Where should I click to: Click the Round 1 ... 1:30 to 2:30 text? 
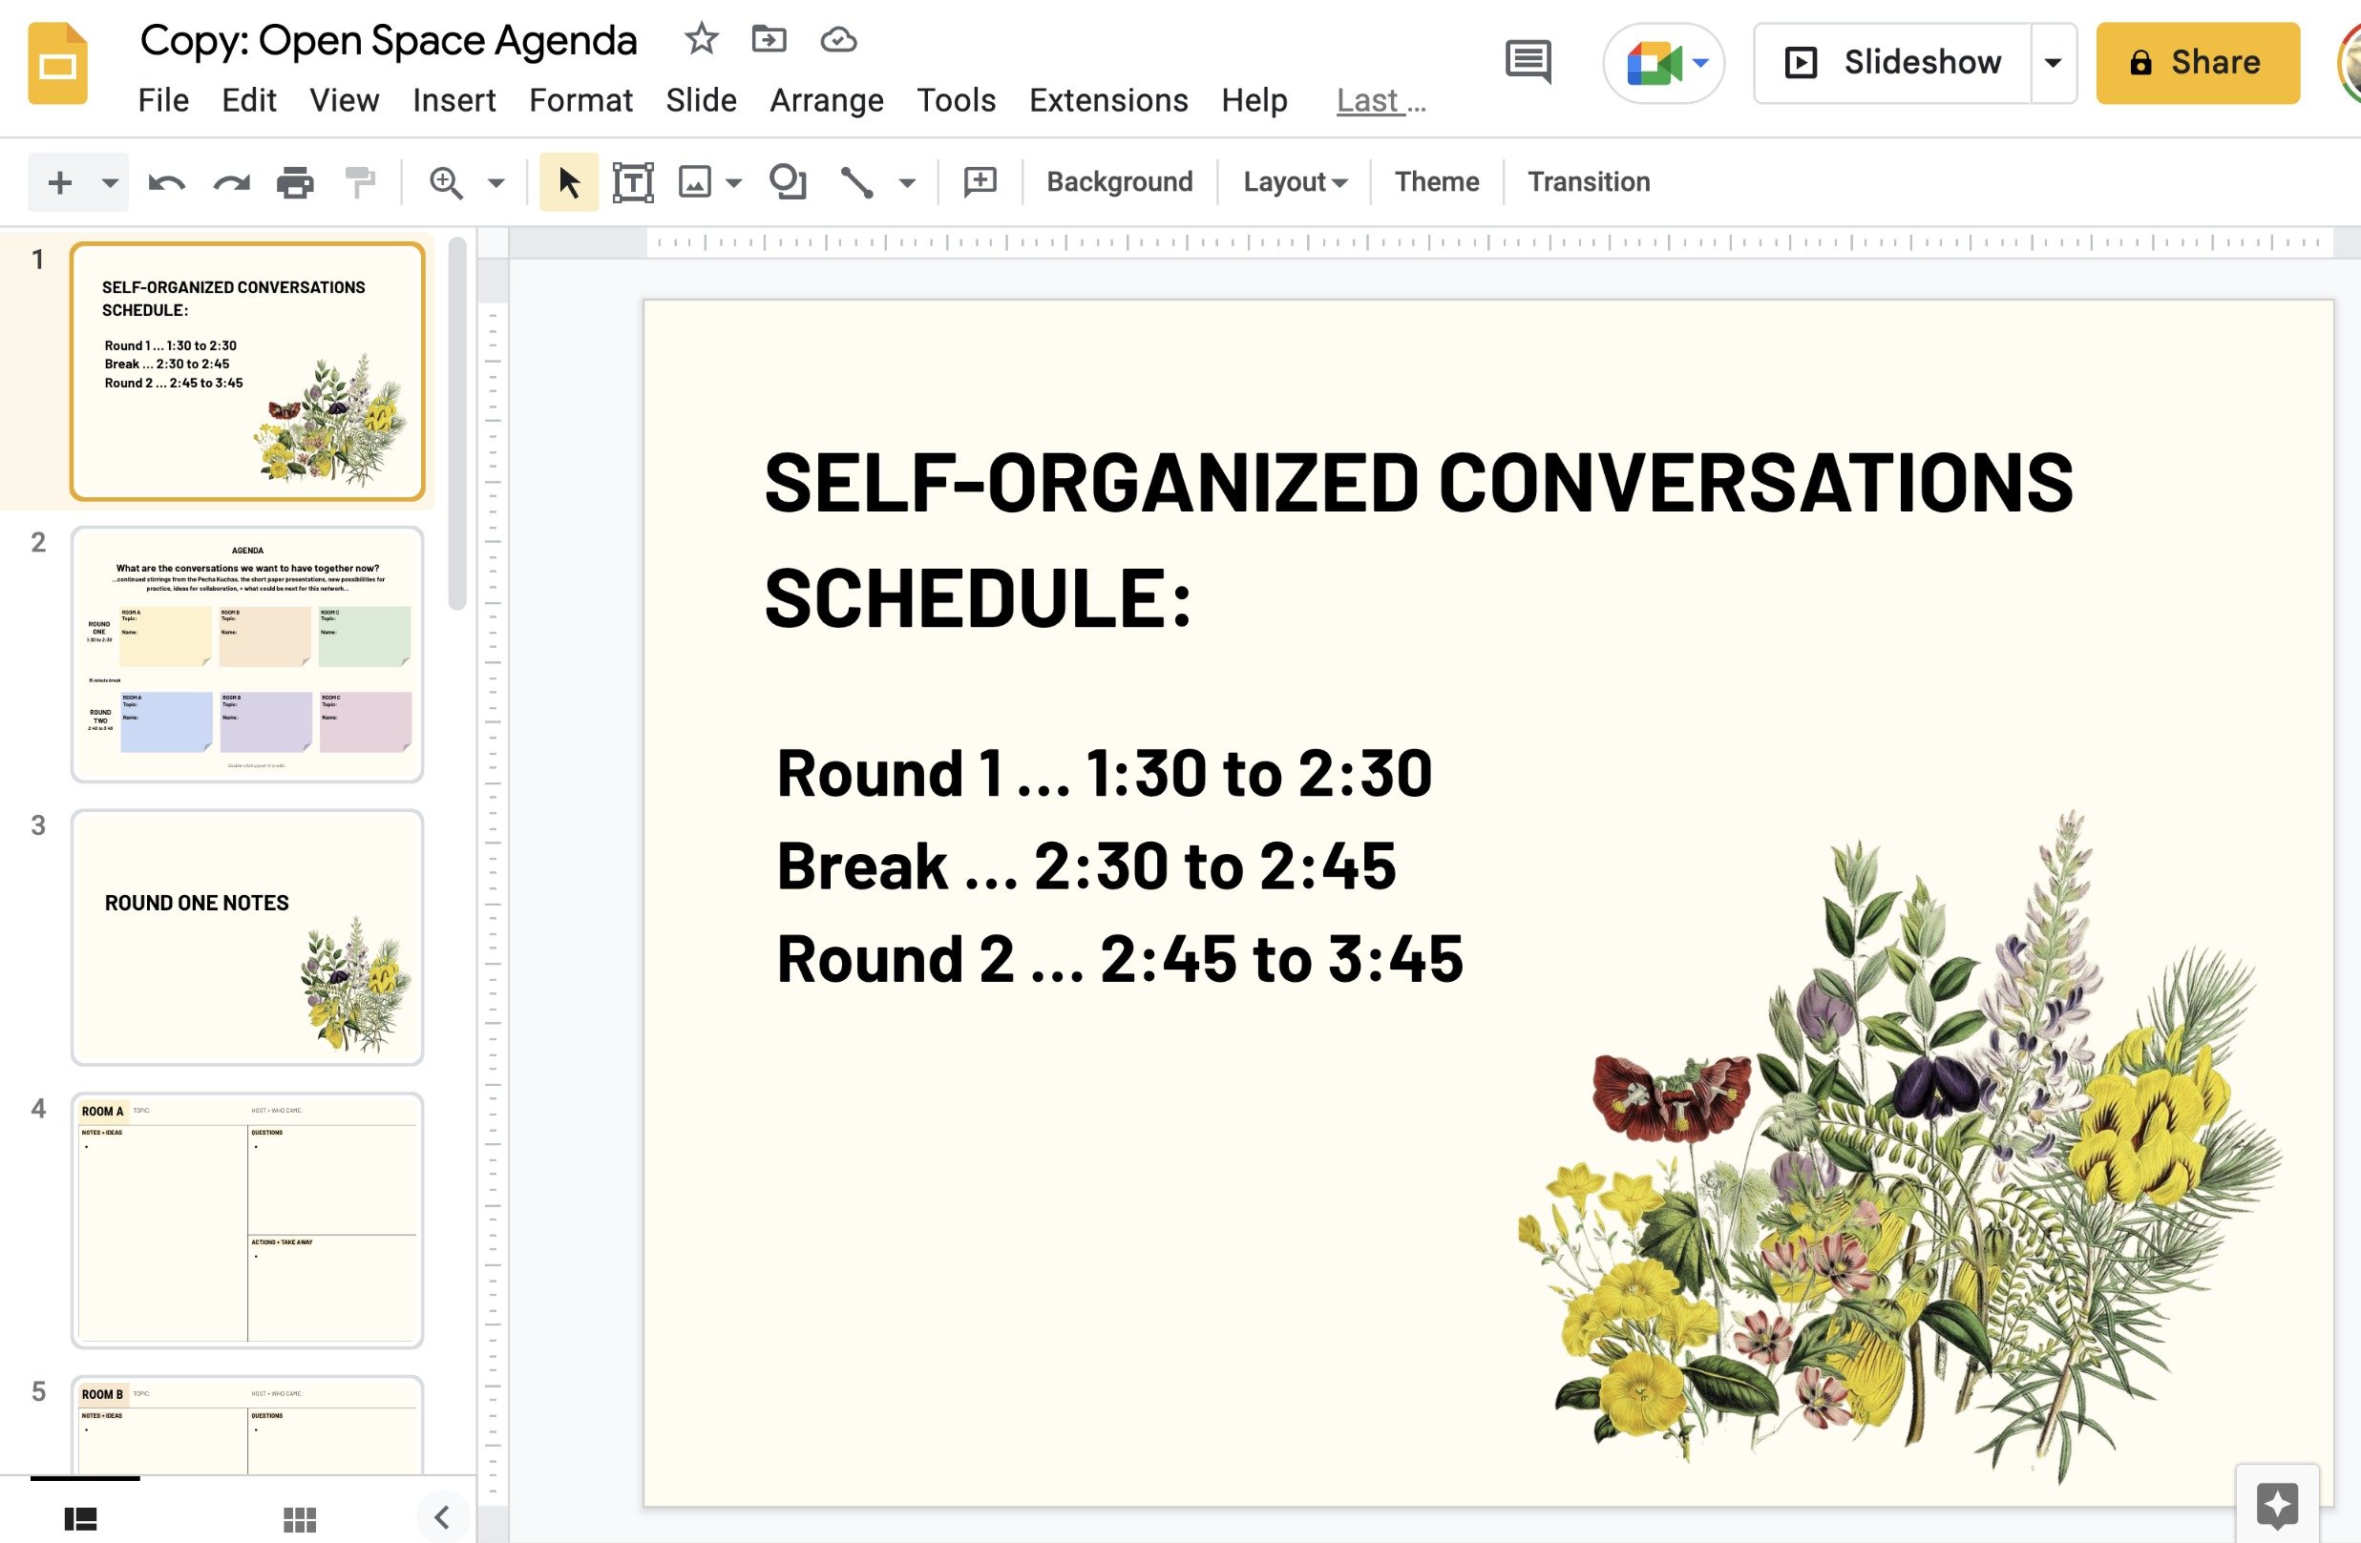(1104, 773)
